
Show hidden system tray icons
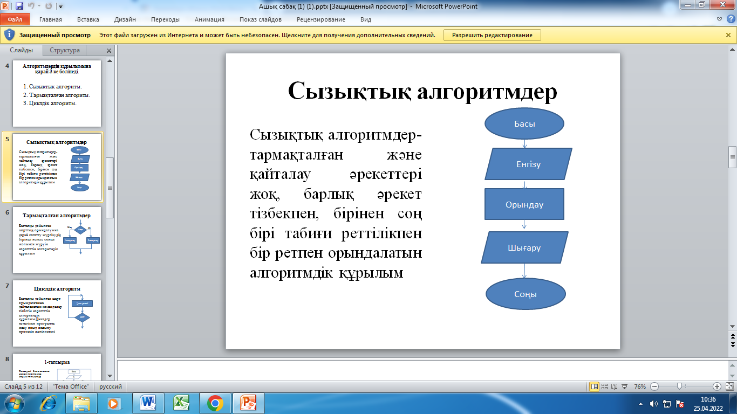pos(640,403)
